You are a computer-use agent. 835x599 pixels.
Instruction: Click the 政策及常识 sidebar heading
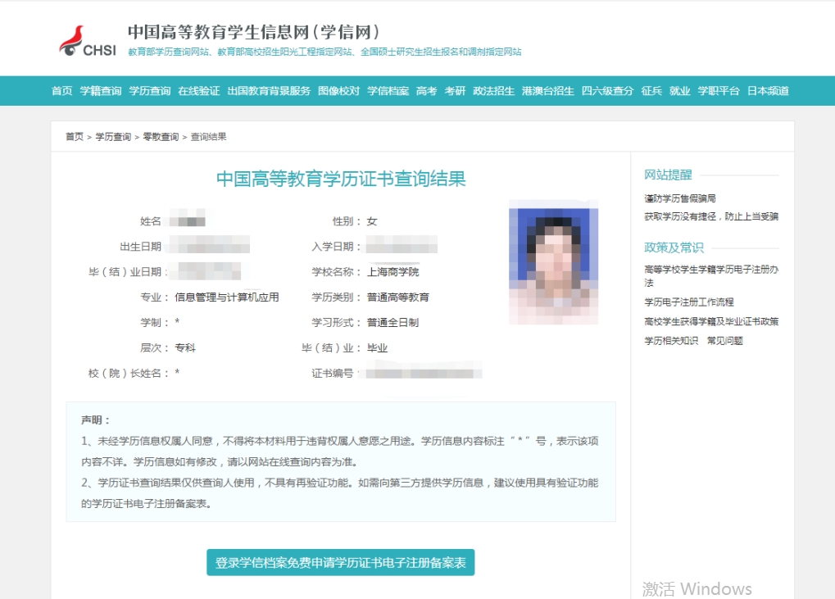(x=674, y=247)
